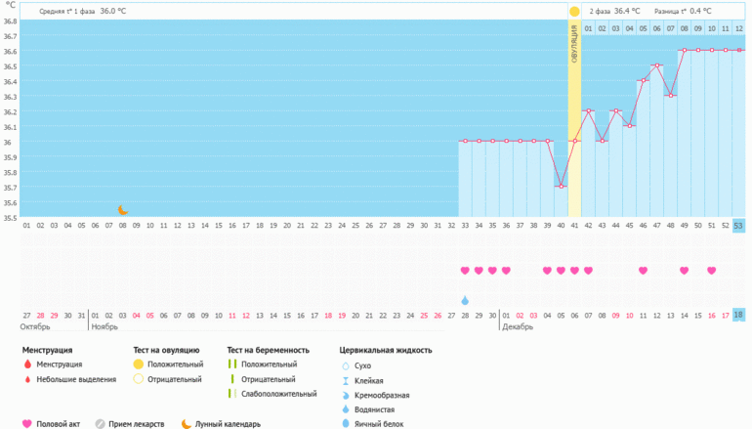Click the sun ovulation icon above the chart
The height and width of the screenshot is (429, 752).
(x=574, y=11)
